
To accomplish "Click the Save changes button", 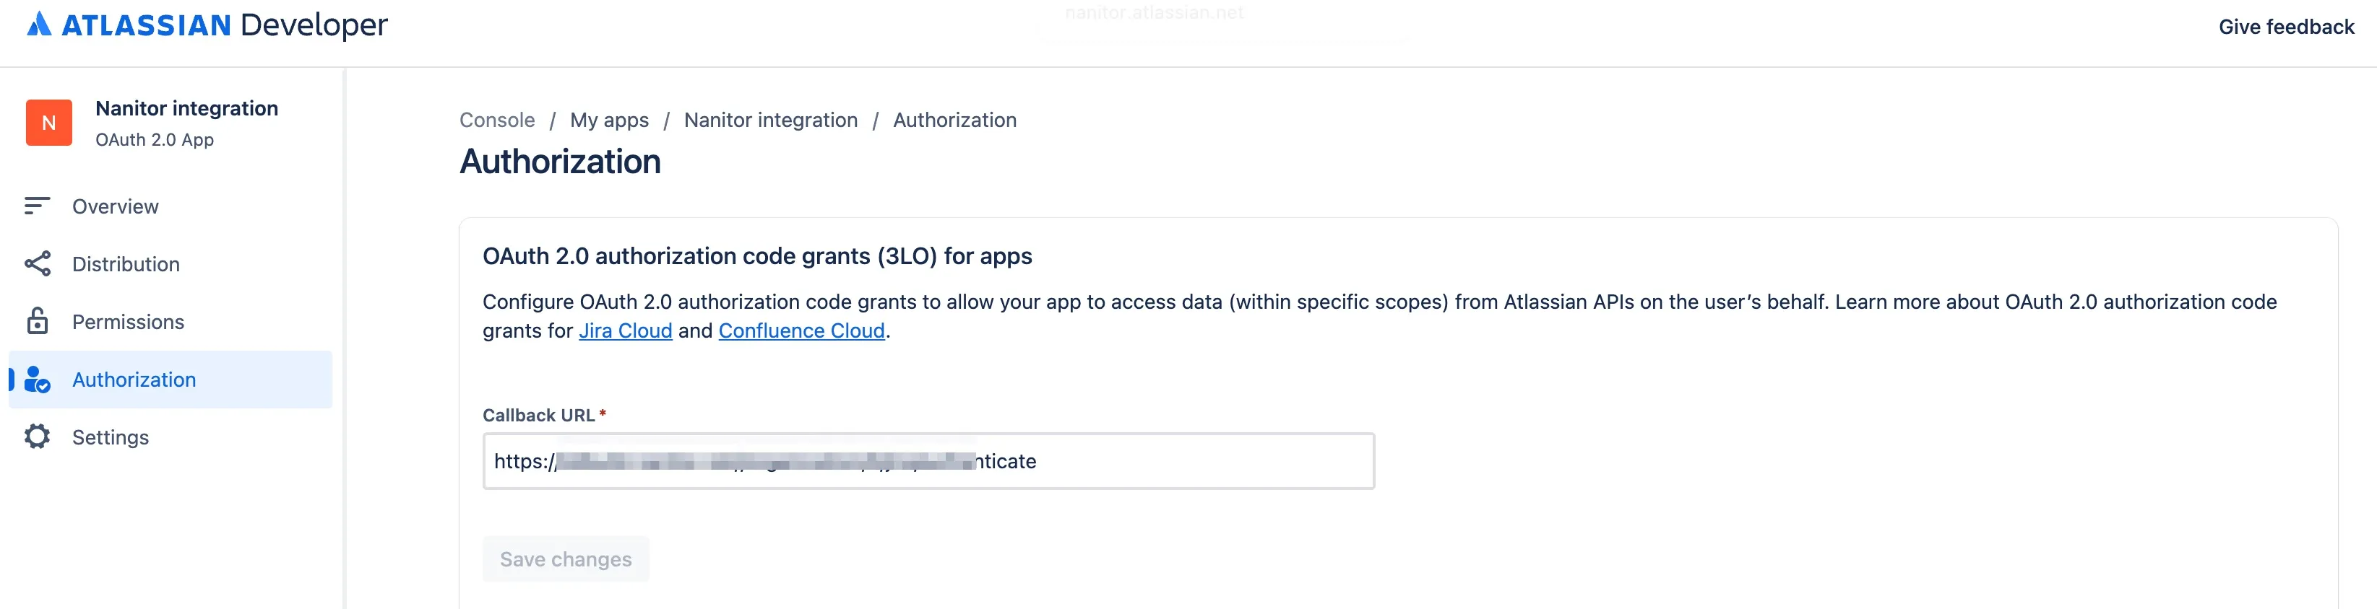I will coord(566,559).
